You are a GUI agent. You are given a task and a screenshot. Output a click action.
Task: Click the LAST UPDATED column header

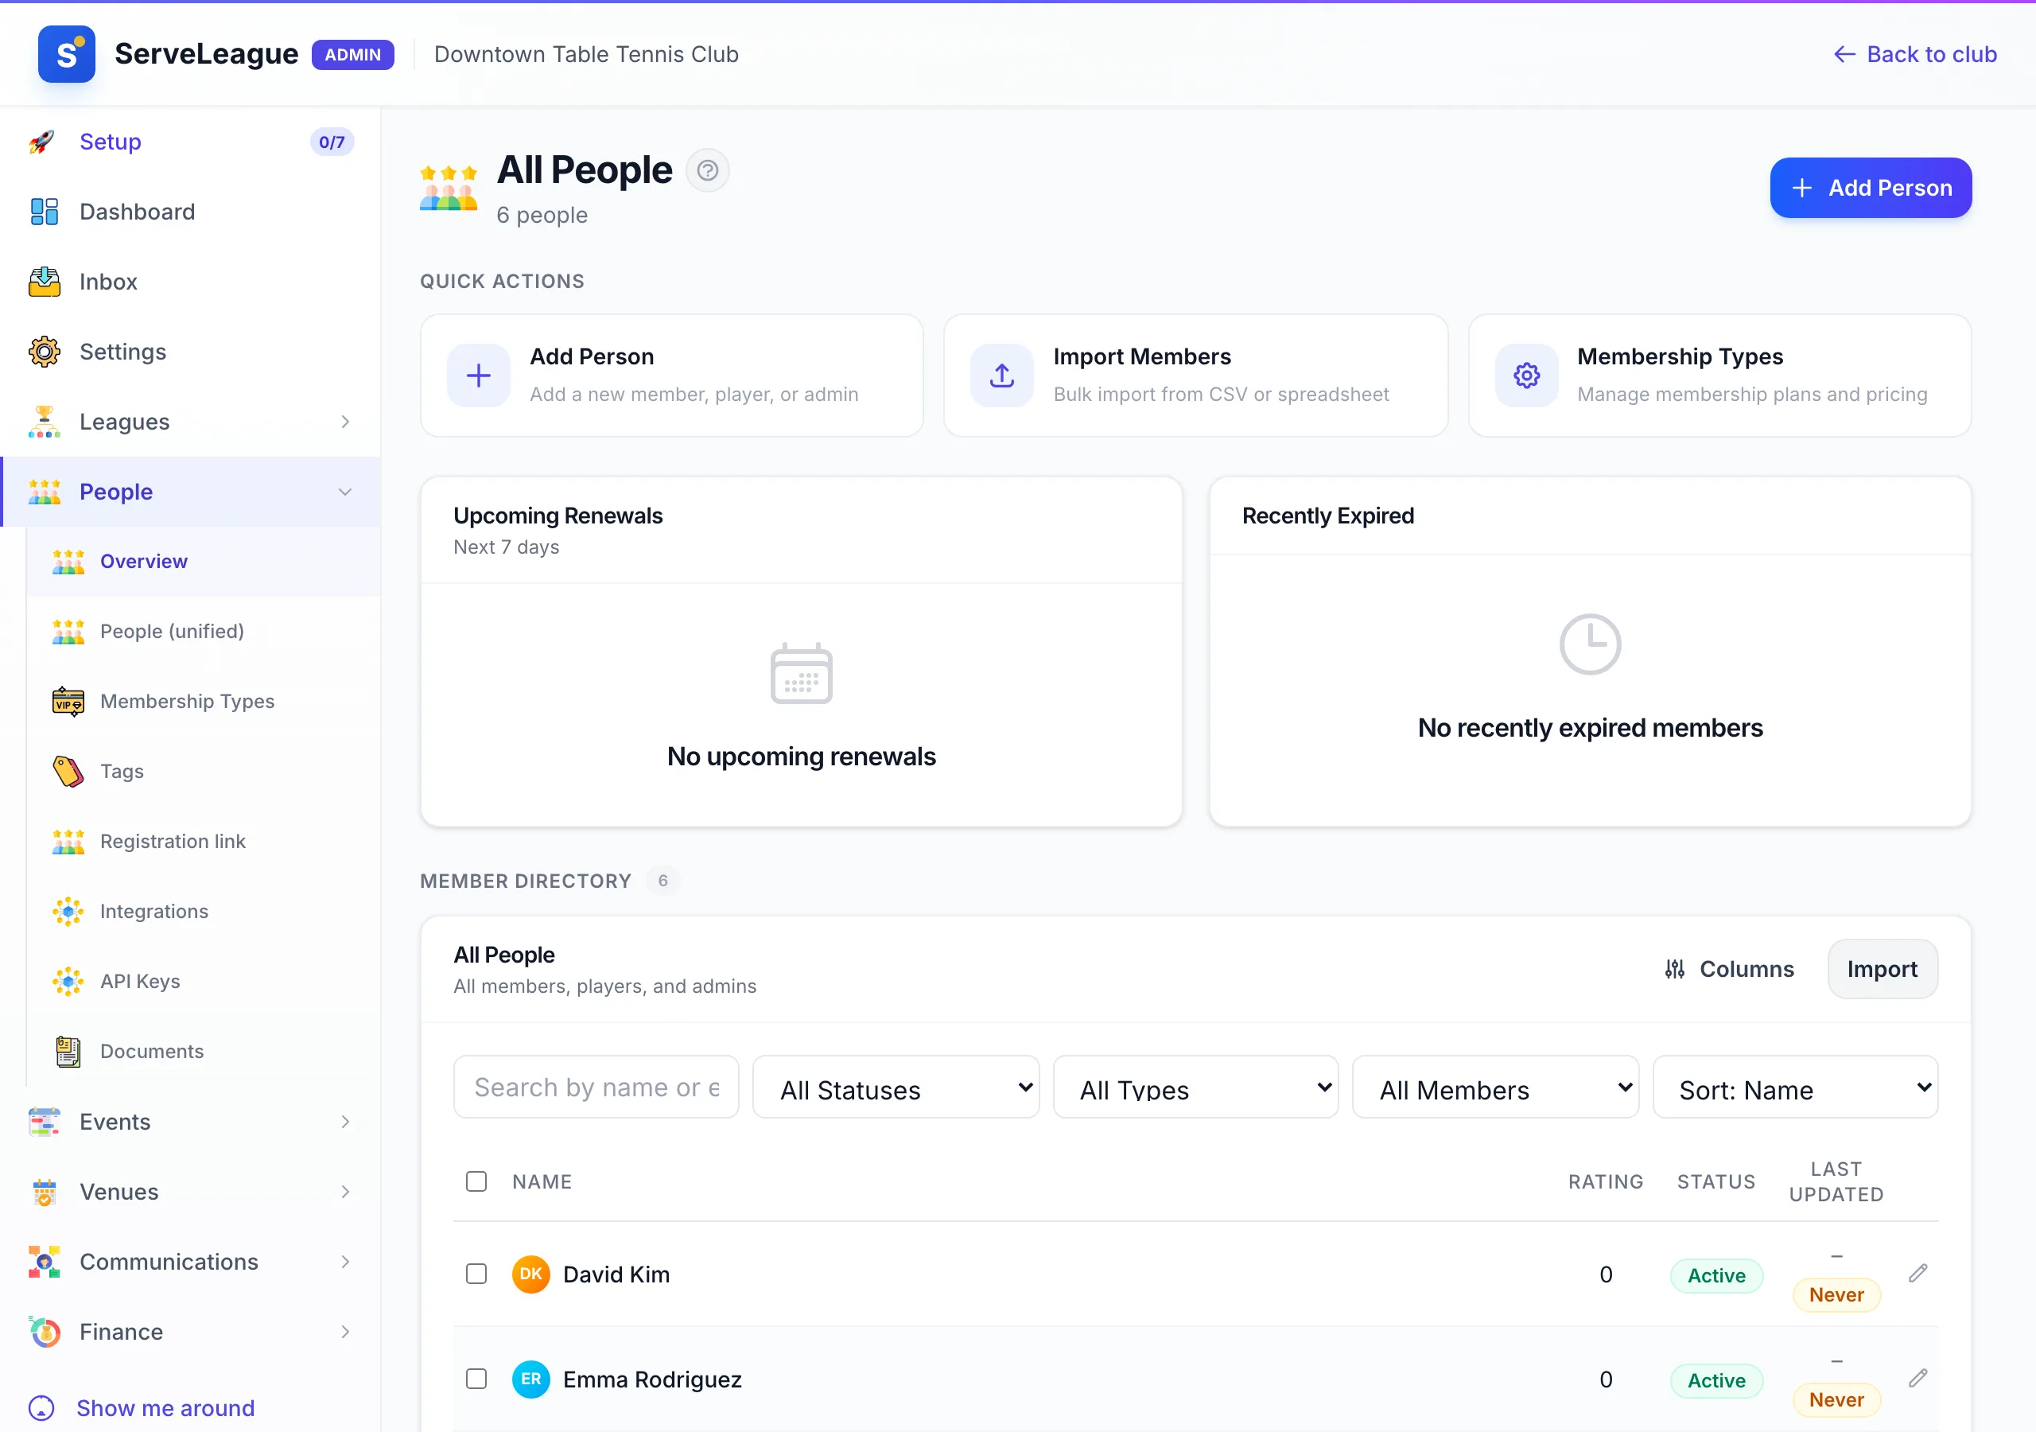pos(1836,1182)
